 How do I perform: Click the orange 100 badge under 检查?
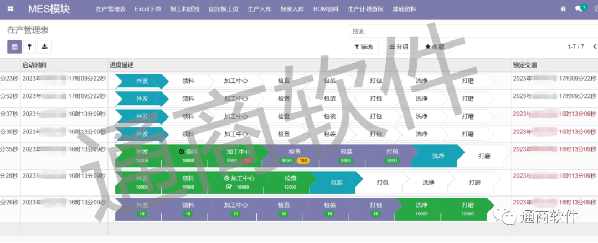point(303,161)
